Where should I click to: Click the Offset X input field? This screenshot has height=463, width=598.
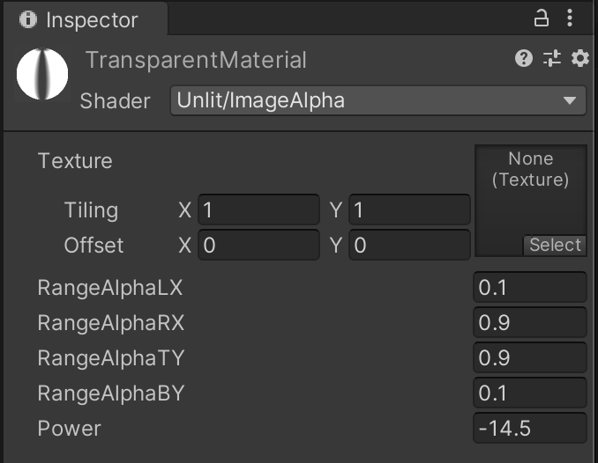pyautogui.click(x=258, y=245)
